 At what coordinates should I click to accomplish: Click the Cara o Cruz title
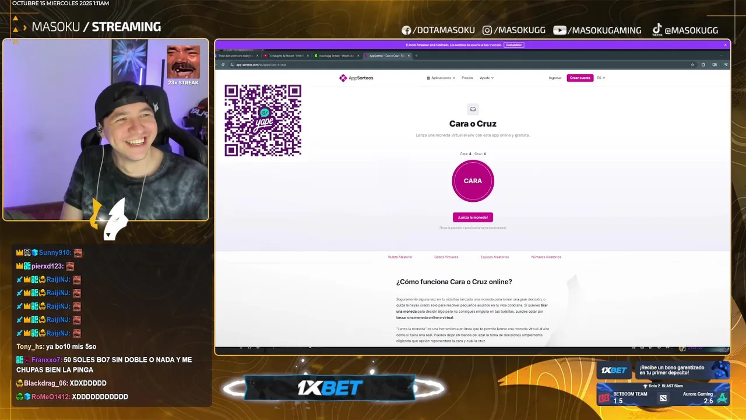tap(473, 124)
